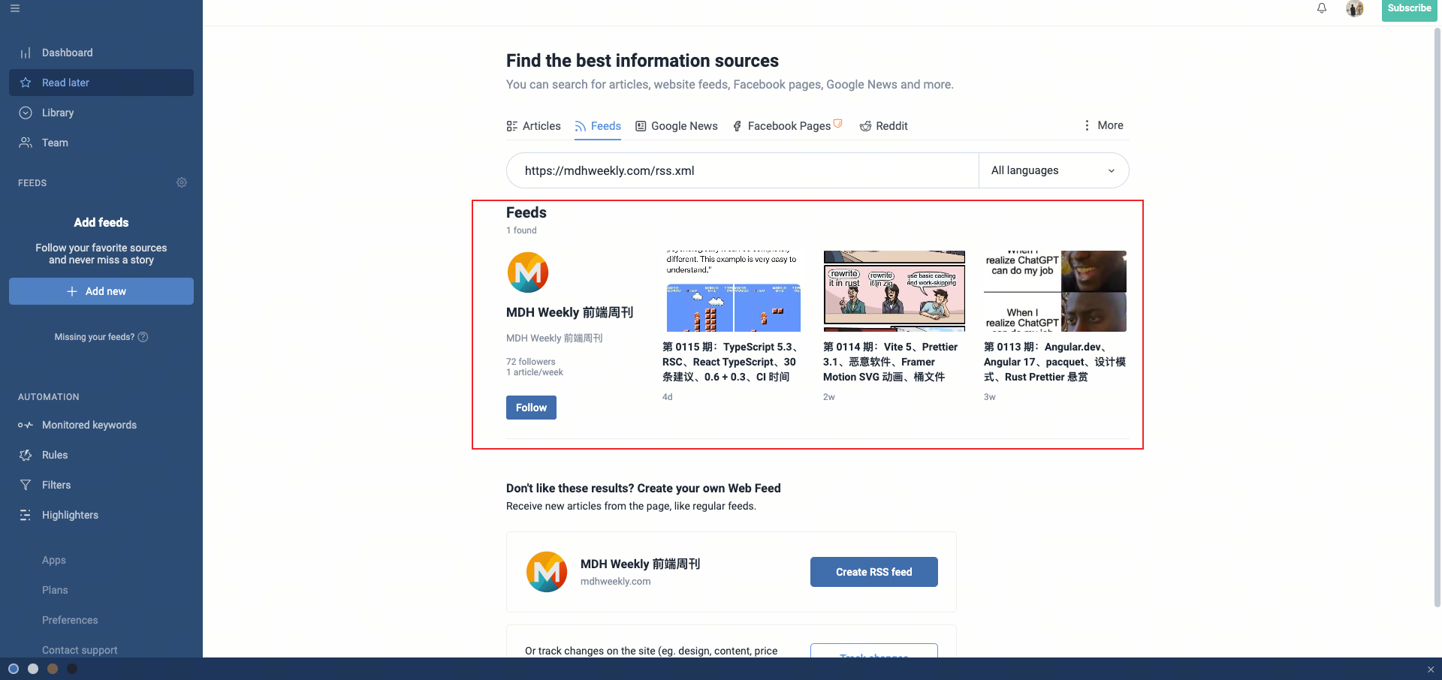Screen dimensions: 1442x680
Task: Click the Library clock icon
Action: (x=26, y=113)
